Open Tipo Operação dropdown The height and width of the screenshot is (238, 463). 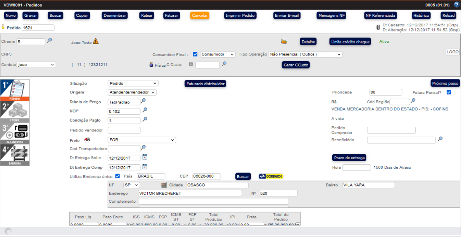[x=305, y=55]
